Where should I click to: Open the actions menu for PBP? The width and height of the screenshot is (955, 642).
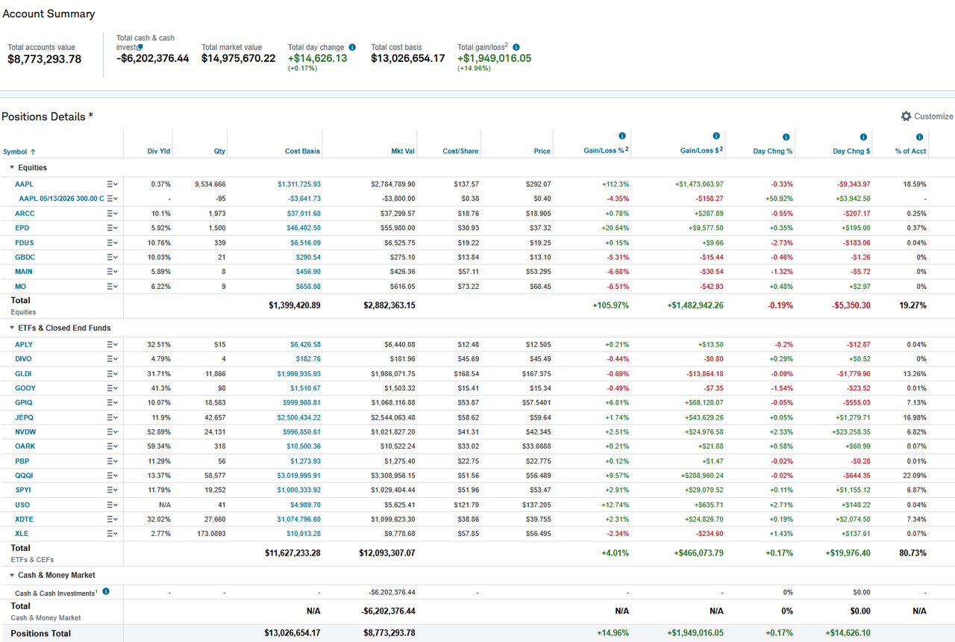pyautogui.click(x=113, y=461)
